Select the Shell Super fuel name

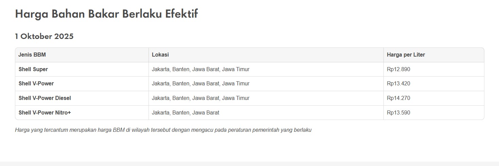click(x=33, y=69)
